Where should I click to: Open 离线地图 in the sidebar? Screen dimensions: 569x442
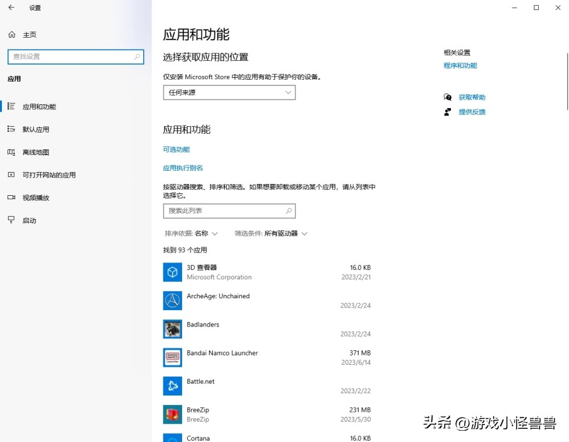(x=36, y=152)
